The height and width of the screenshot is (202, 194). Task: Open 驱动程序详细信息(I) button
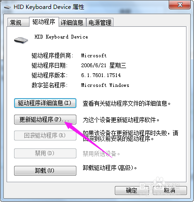pos(45,103)
